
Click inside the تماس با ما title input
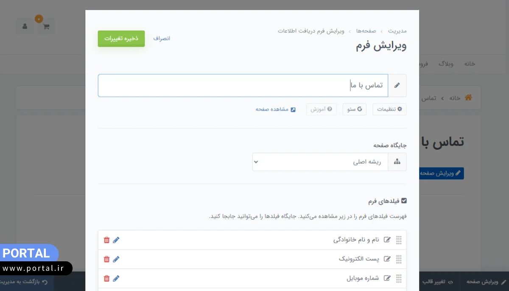tap(297, 85)
